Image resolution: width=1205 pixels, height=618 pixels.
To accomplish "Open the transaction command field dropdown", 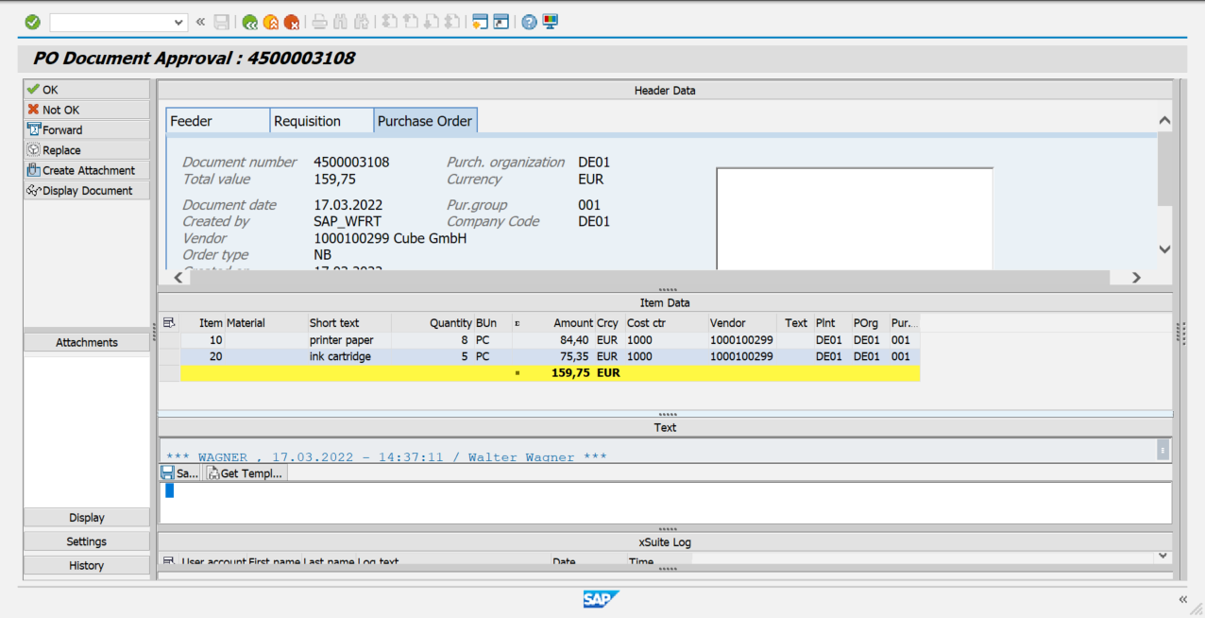I will tap(179, 22).
